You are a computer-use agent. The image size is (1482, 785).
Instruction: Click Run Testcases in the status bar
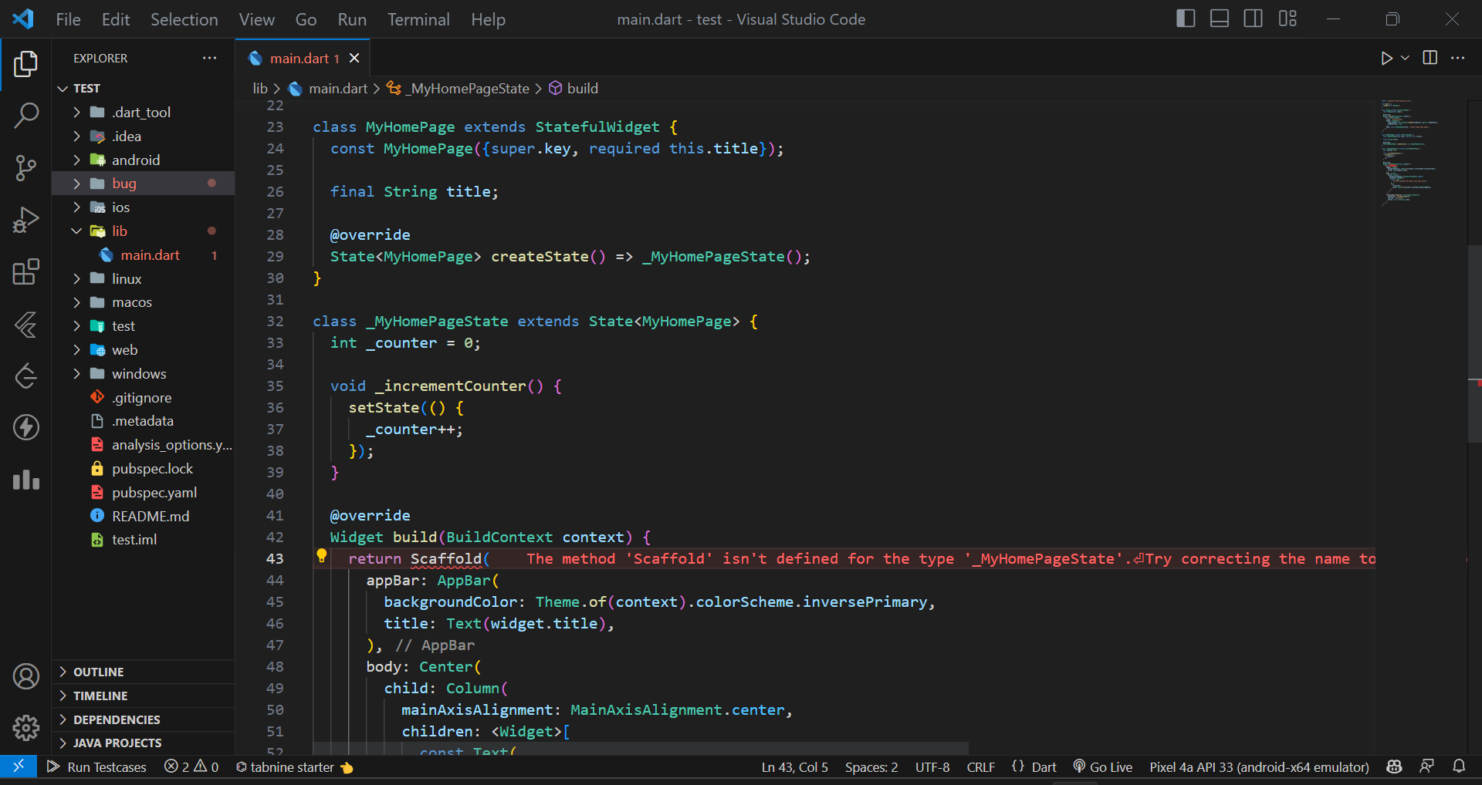tap(105, 766)
